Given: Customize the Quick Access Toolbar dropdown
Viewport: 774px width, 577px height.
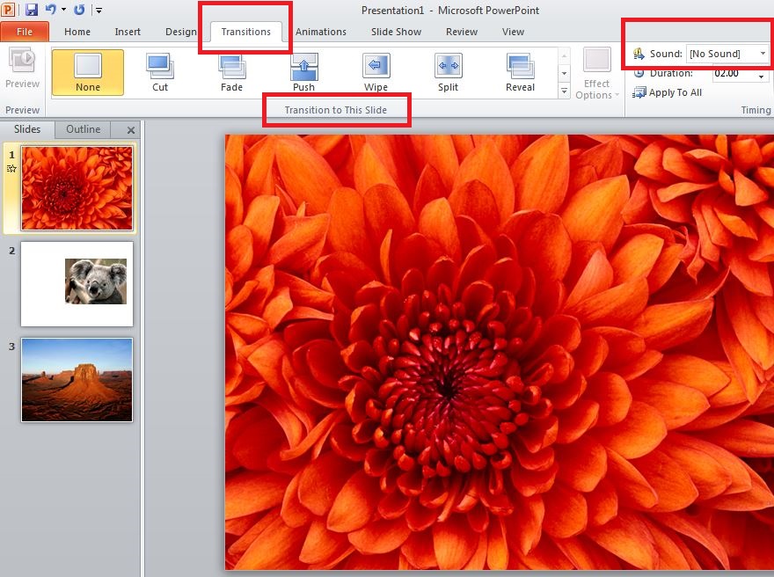Looking at the screenshot, I should tap(99, 10).
